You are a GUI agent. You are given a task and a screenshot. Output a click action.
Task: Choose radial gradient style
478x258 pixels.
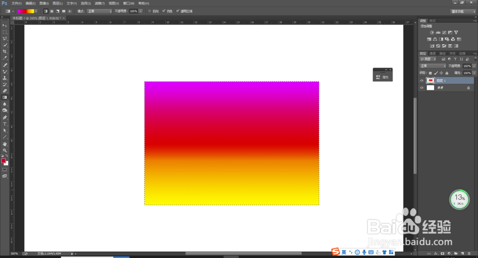pyautogui.click(x=52, y=11)
